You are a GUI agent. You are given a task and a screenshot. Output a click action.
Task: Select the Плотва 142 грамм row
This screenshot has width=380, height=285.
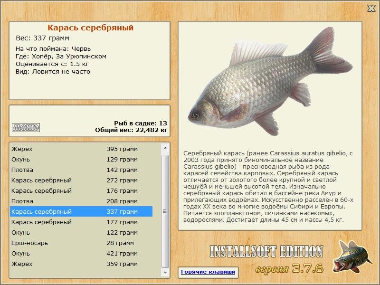click(81, 170)
